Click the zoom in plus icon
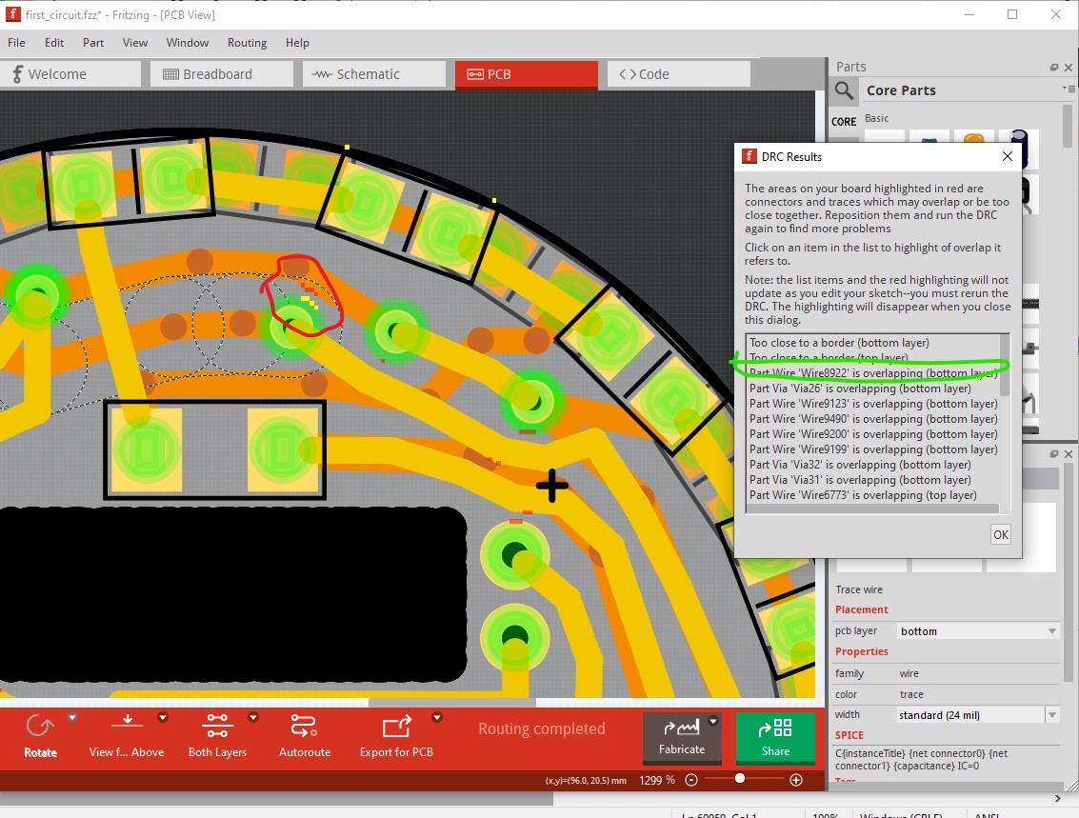 (x=796, y=780)
